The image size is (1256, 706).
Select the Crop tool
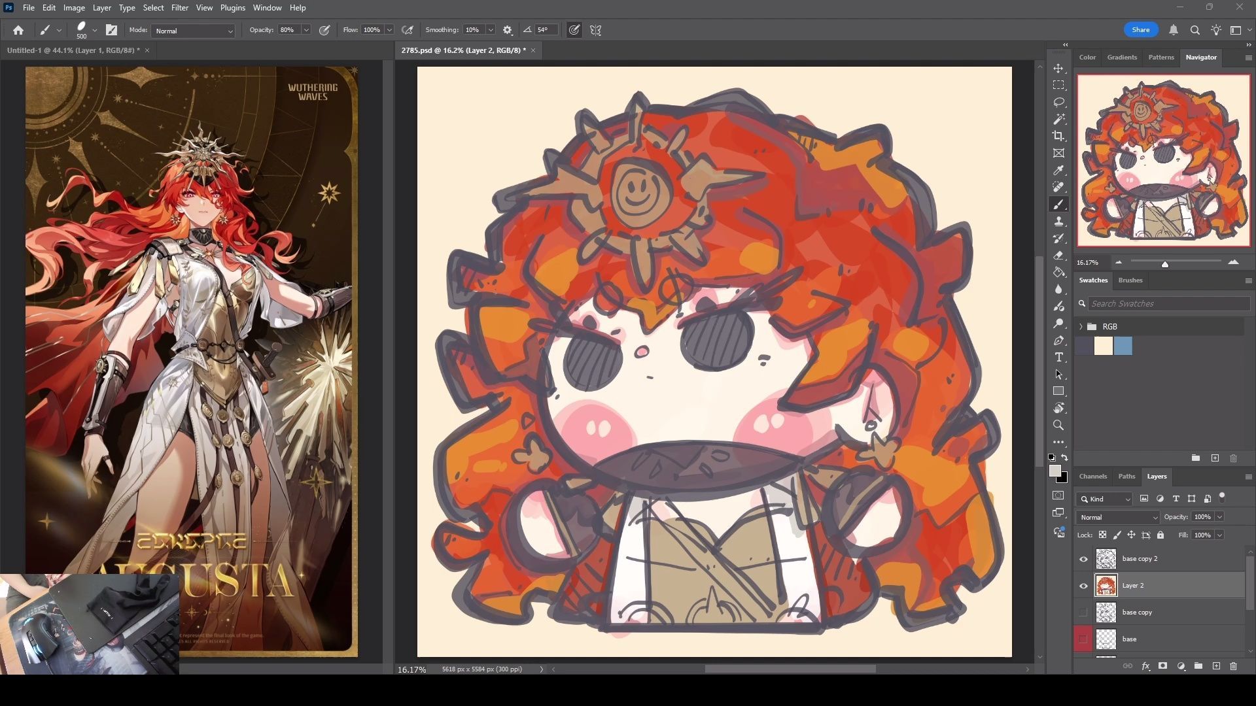(1058, 137)
